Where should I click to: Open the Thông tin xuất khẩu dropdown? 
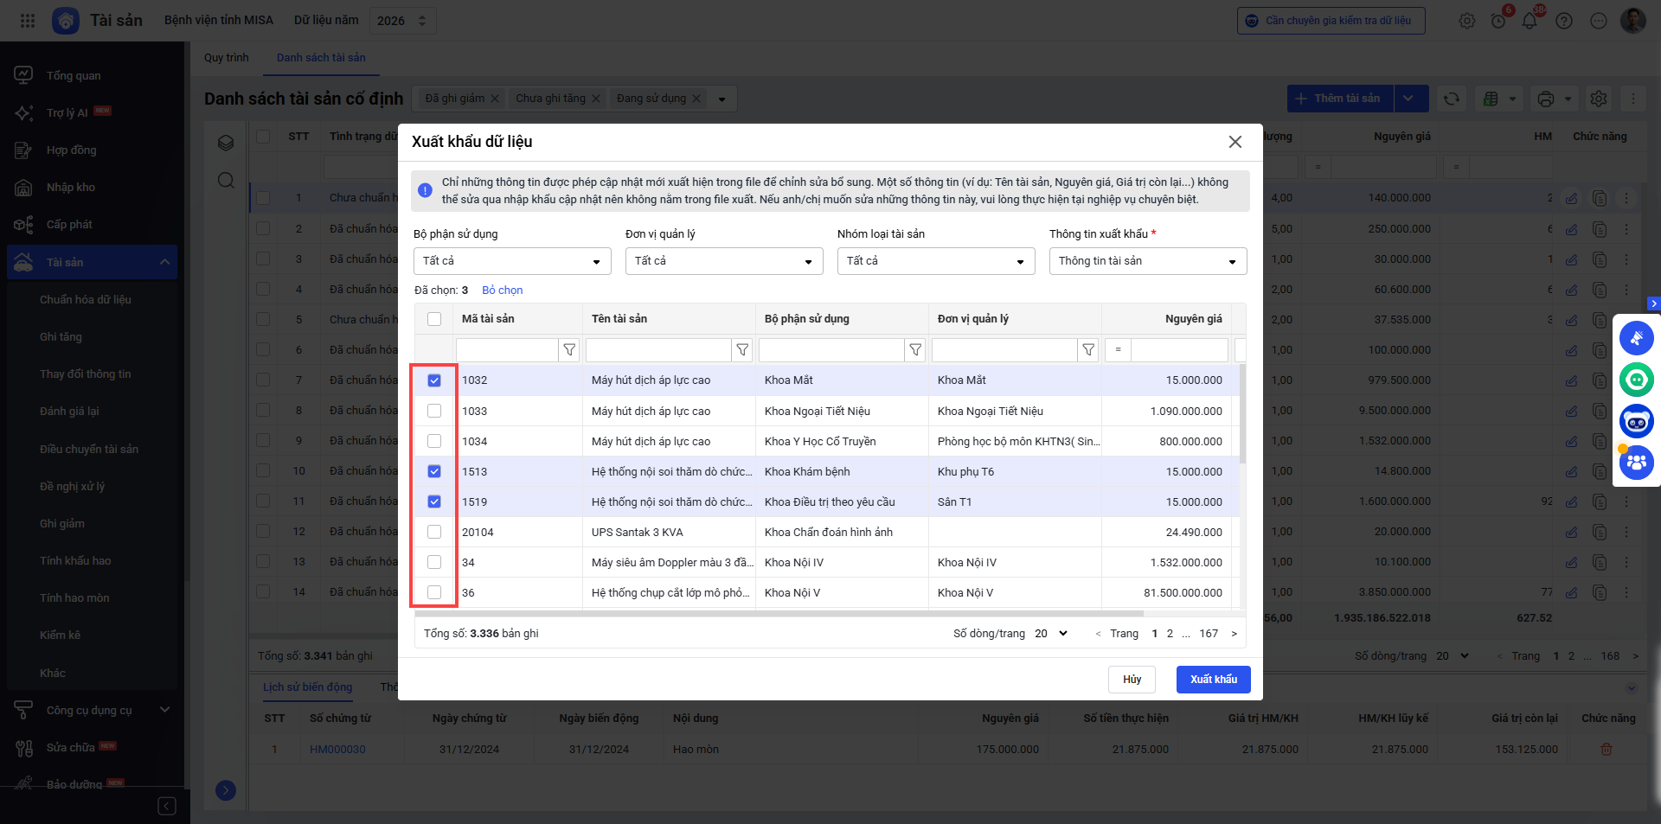click(1147, 261)
